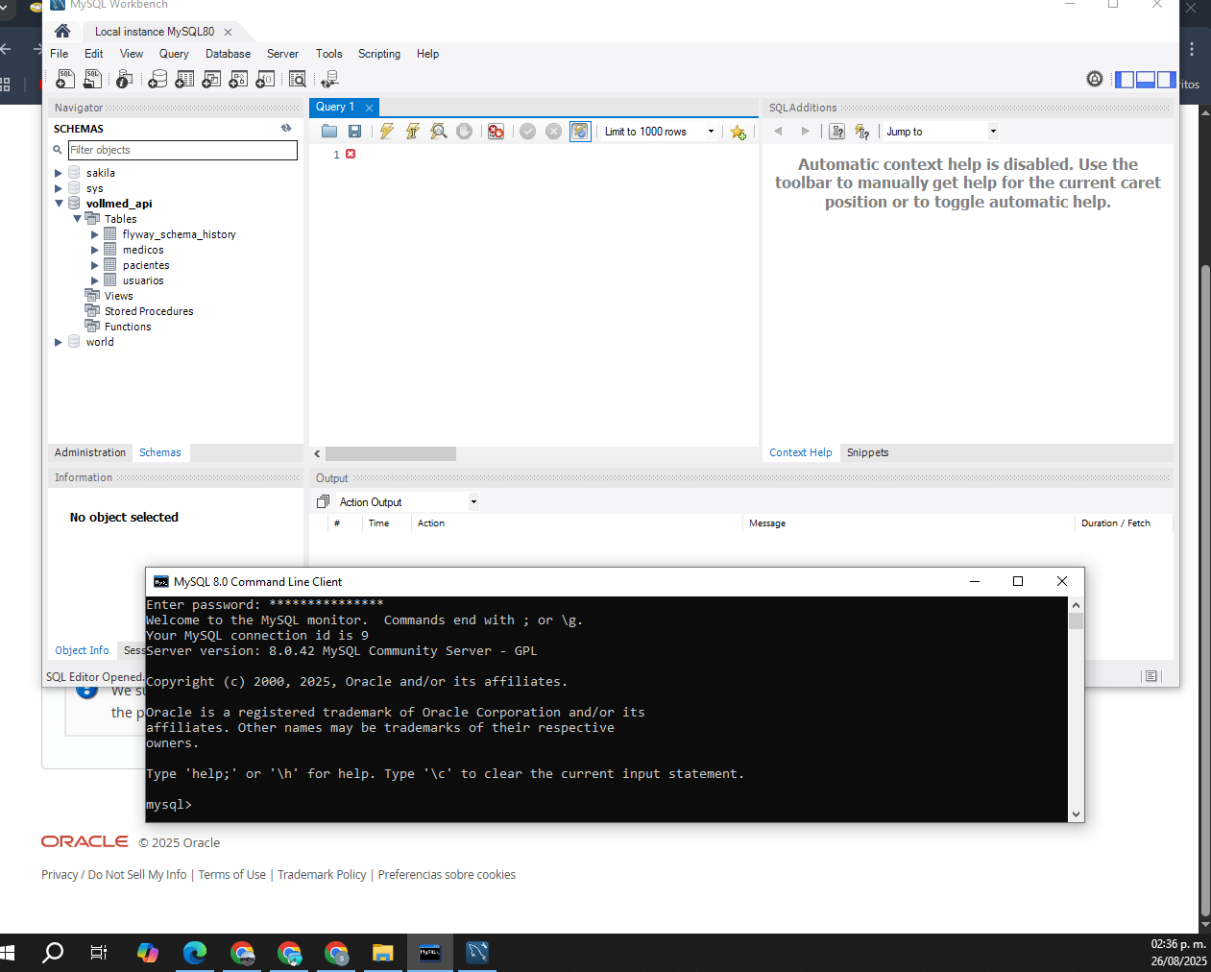This screenshot has height=972, width=1211.
Task: Switch to the Administration tab
Action: coord(90,452)
